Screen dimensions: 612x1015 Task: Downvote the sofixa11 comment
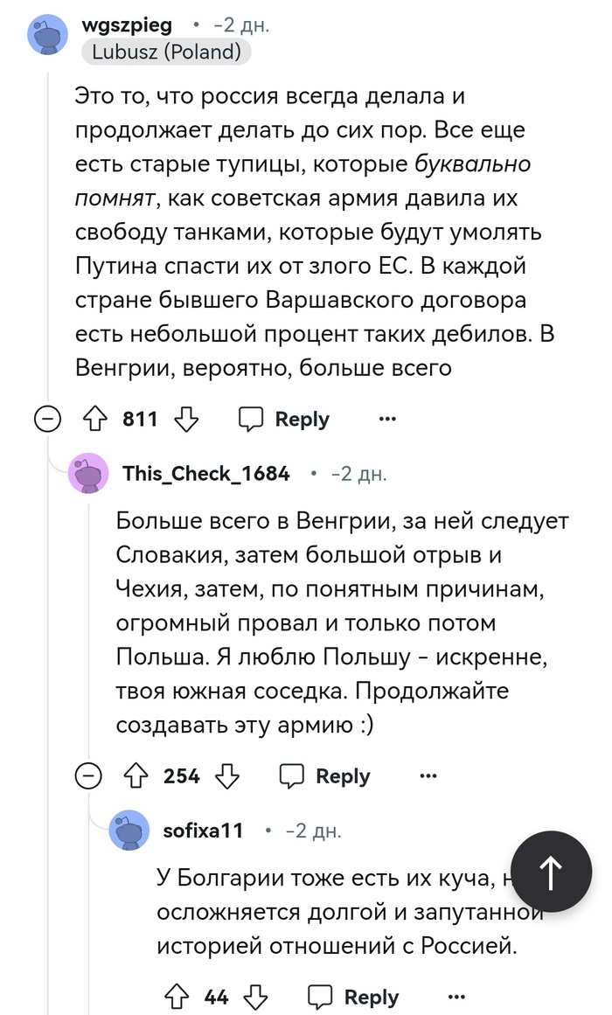coord(257,998)
